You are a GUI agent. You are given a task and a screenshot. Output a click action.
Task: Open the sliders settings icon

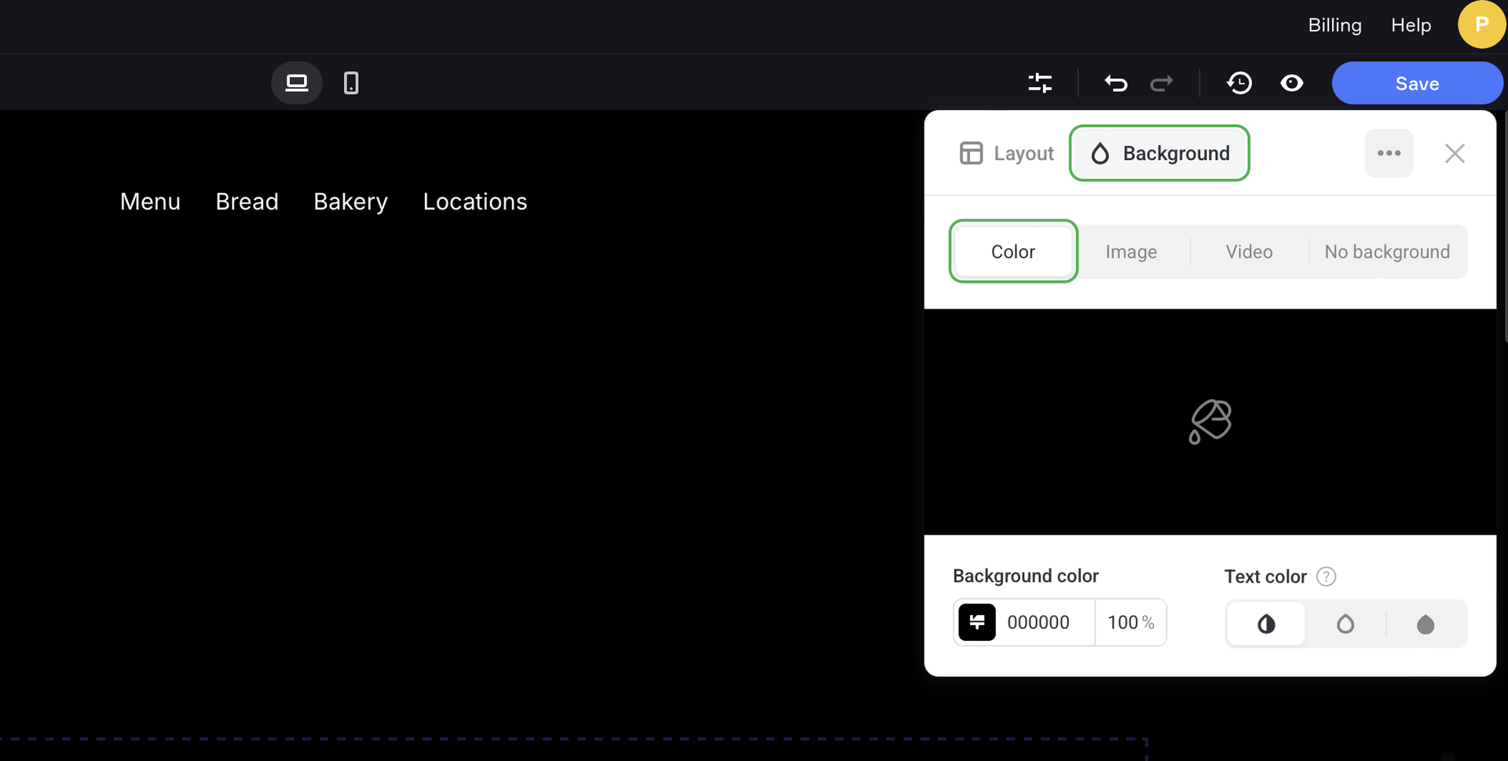pyautogui.click(x=1040, y=83)
